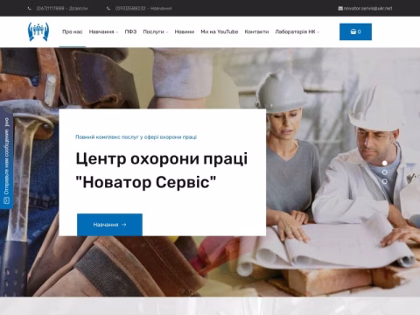Click the Novator Servis site logo

pos(38,31)
